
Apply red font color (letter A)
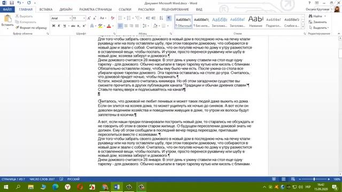pos(109,26)
